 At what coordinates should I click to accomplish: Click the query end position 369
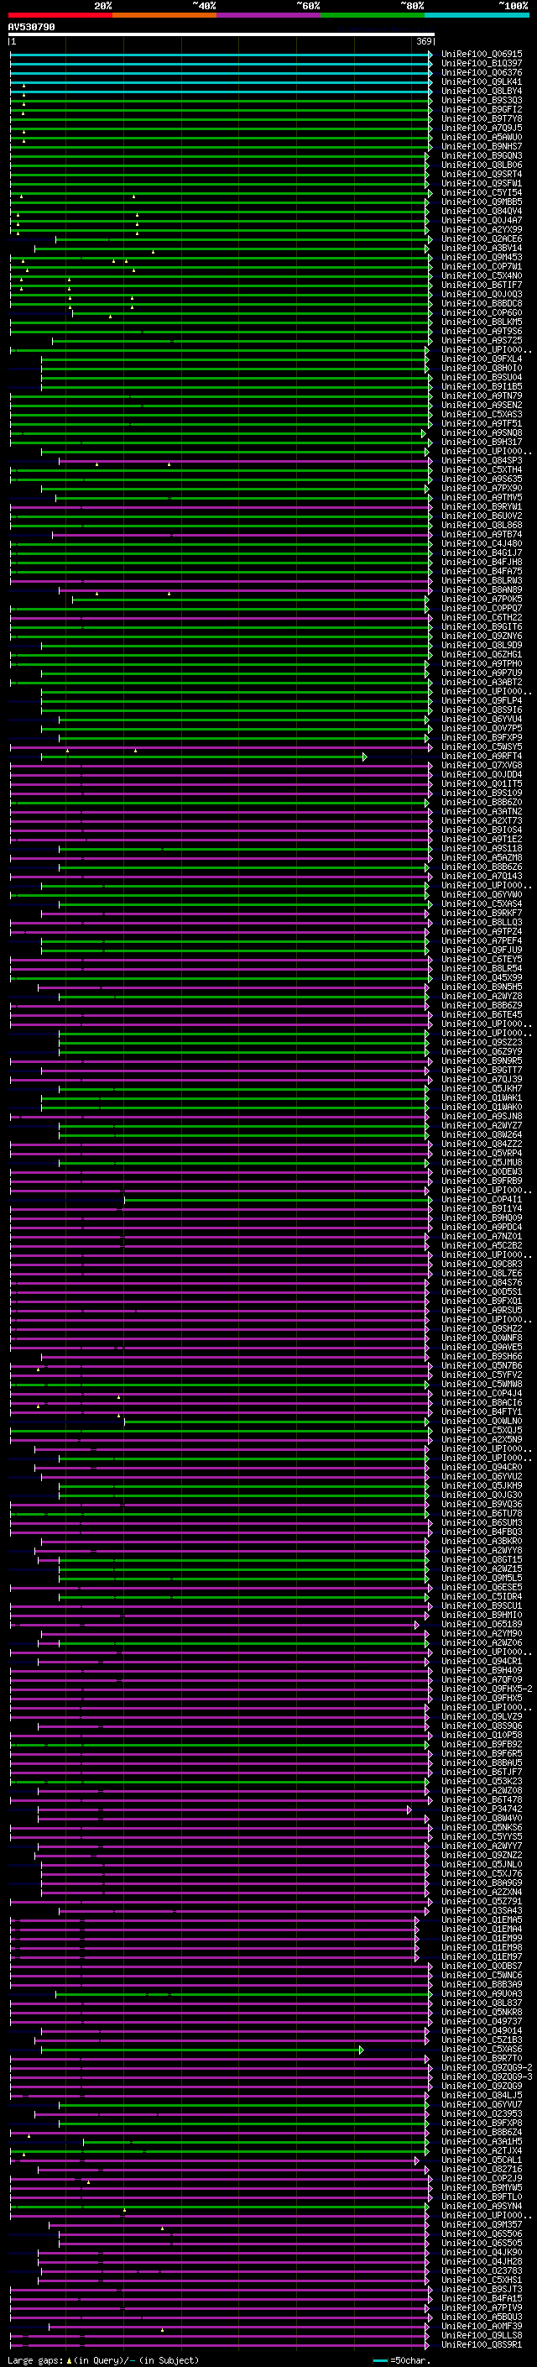coord(424,42)
